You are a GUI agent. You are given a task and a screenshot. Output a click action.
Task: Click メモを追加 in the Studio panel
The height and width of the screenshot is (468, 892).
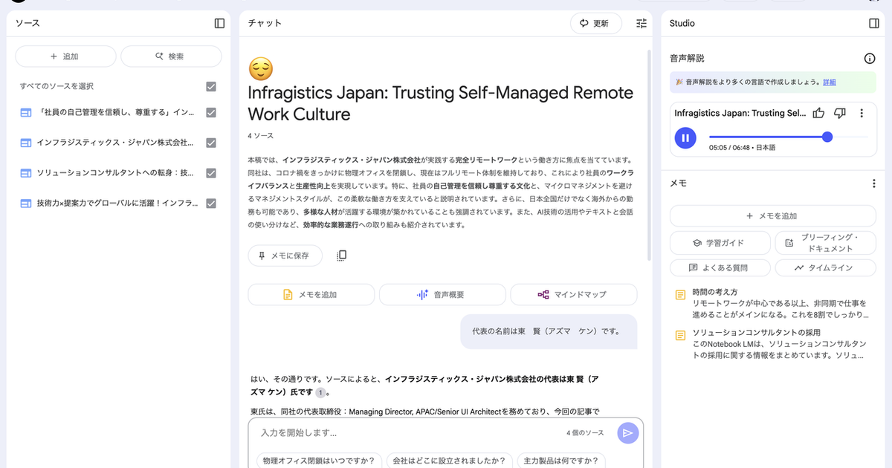tap(773, 216)
